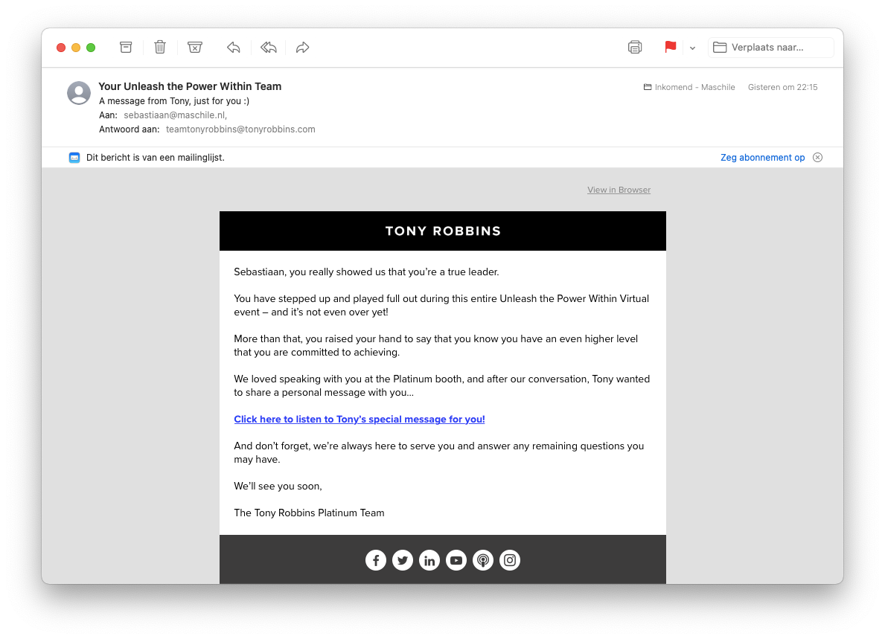Image resolution: width=885 pixels, height=639 pixels.
Task: Open the Podcast social icon
Action: pos(483,560)
